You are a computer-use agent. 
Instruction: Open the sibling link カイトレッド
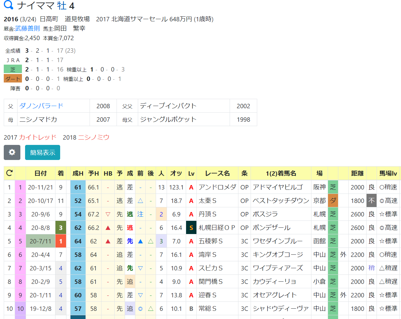38,137
